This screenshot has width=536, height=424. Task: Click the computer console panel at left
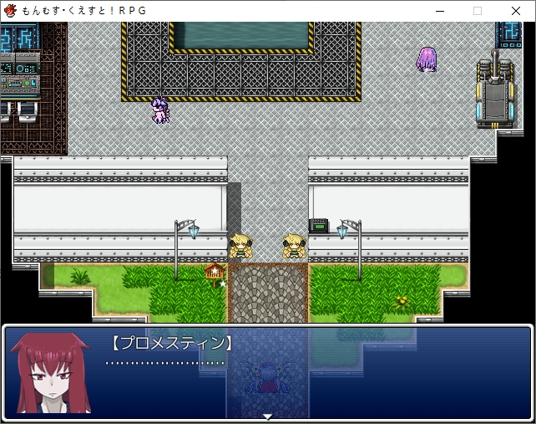(20, 74)
